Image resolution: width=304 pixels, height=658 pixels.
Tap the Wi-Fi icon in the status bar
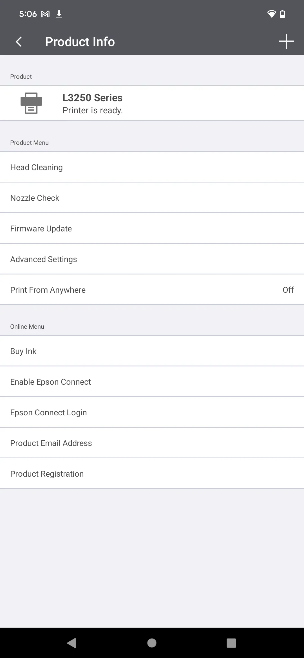pyautogui.click(x=271, y=13)
